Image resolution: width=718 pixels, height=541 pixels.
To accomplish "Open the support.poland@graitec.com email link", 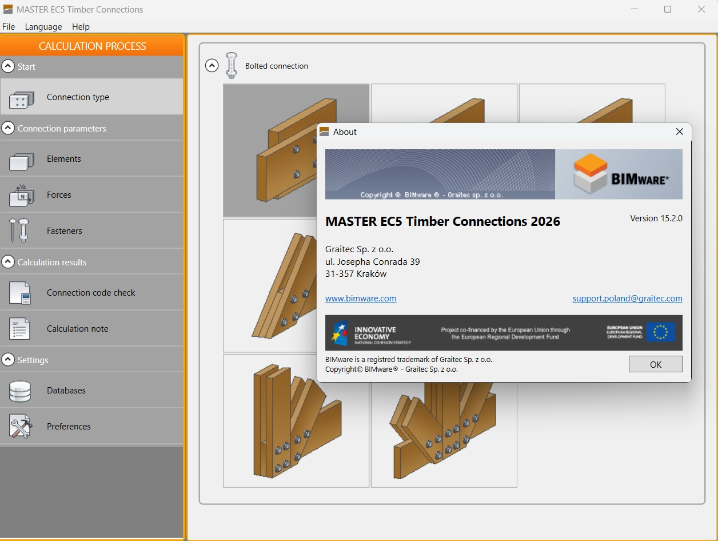I will click(627, 298).
